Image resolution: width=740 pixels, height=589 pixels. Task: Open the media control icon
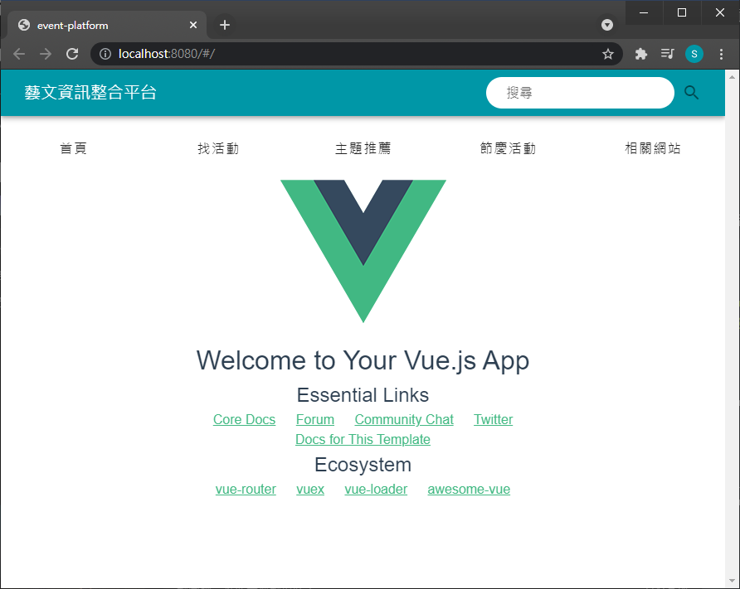coord(667,54)
